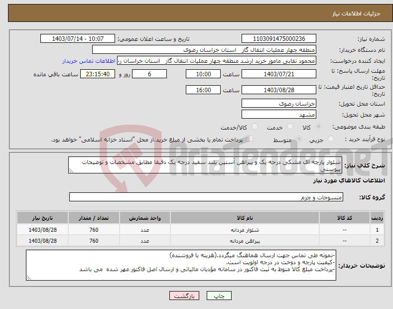Click unit عدد in the شلوار مردانه row

(x=145, y=230)
